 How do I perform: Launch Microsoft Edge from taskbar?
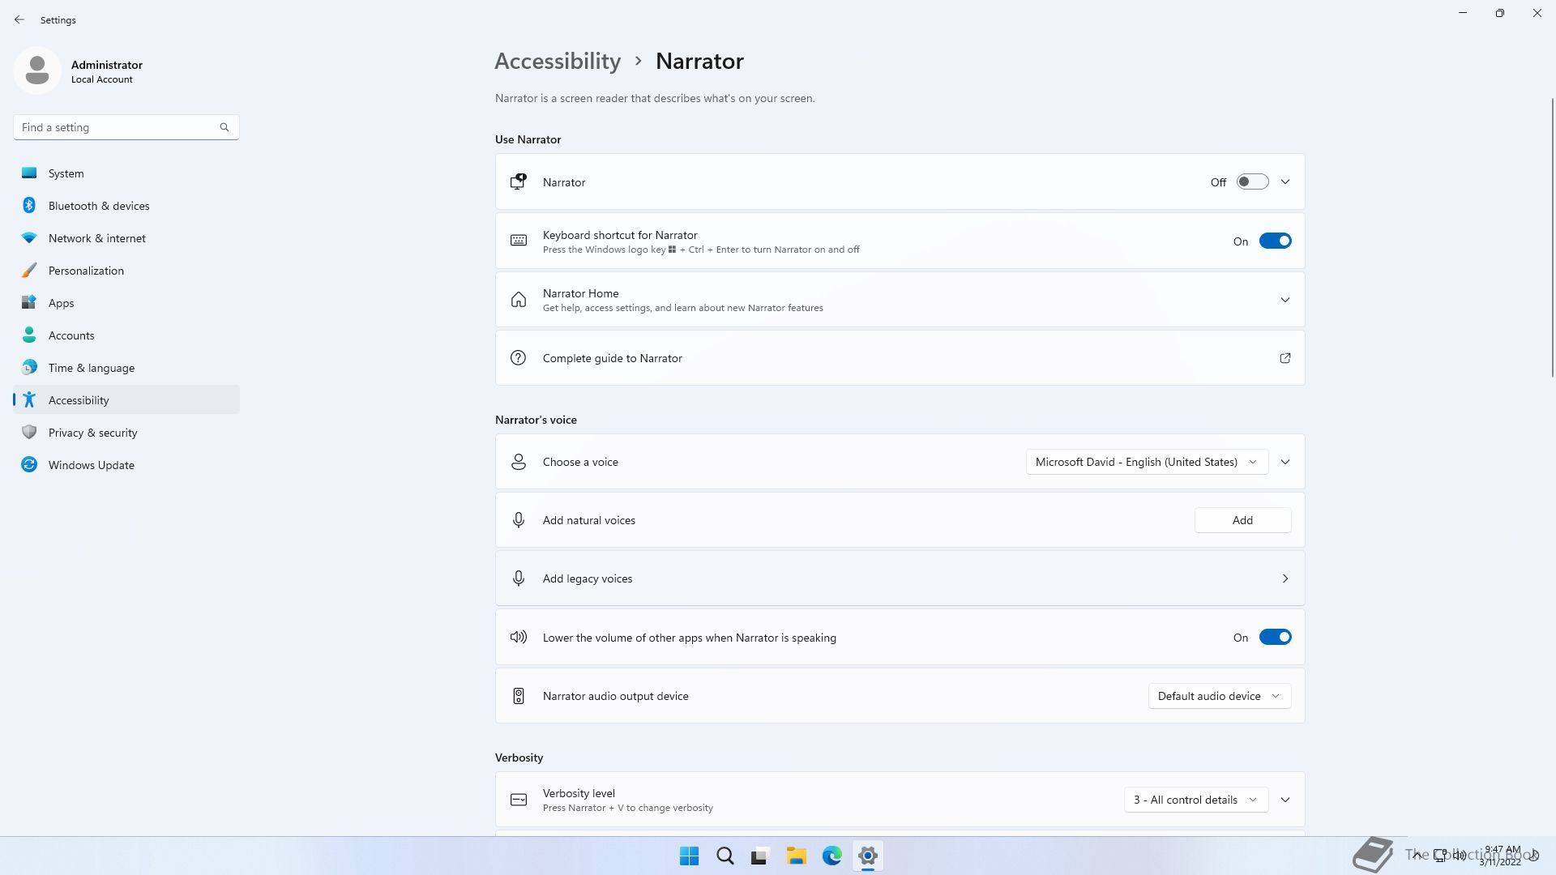(831, 856)
